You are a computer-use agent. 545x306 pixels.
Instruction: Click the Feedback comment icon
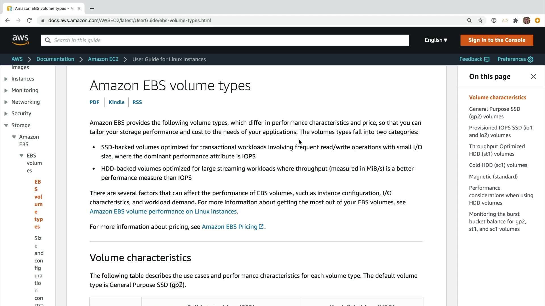(487, 59)
